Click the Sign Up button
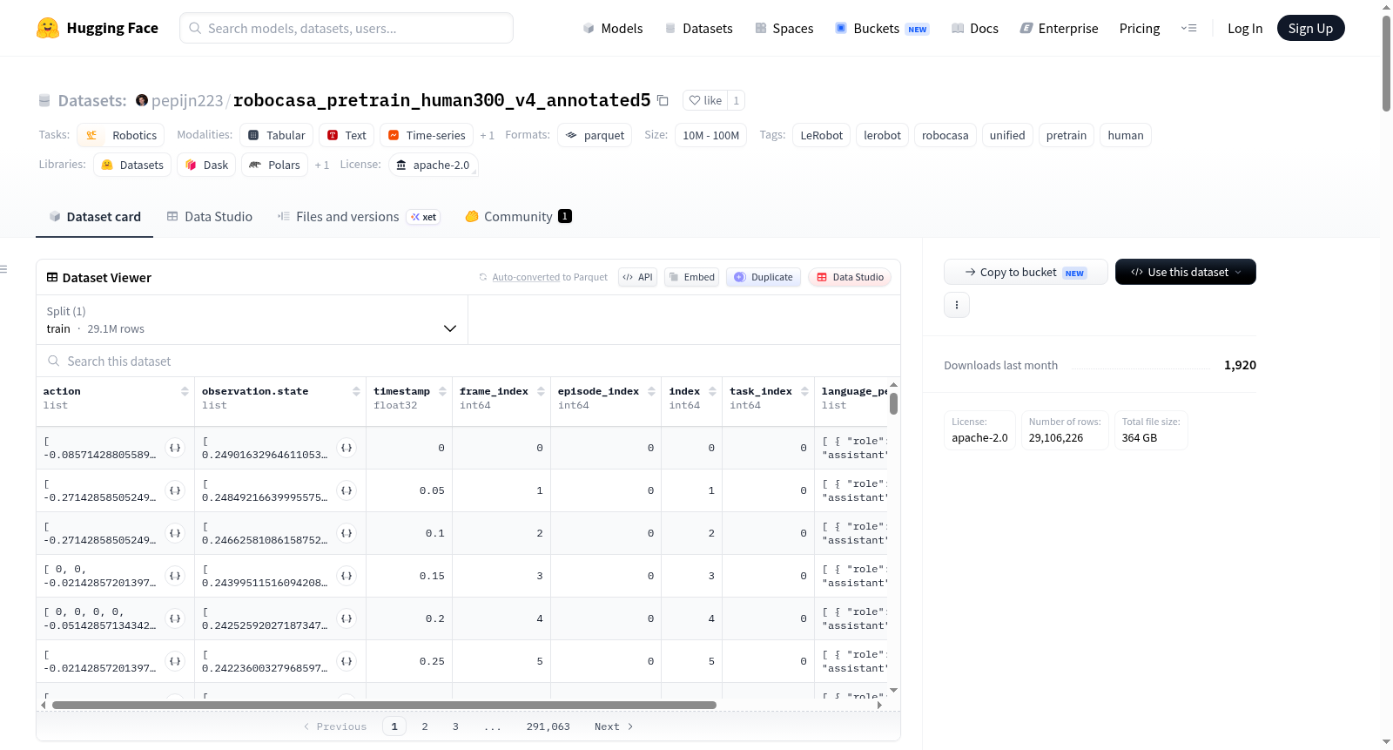 pos(1310,28)
